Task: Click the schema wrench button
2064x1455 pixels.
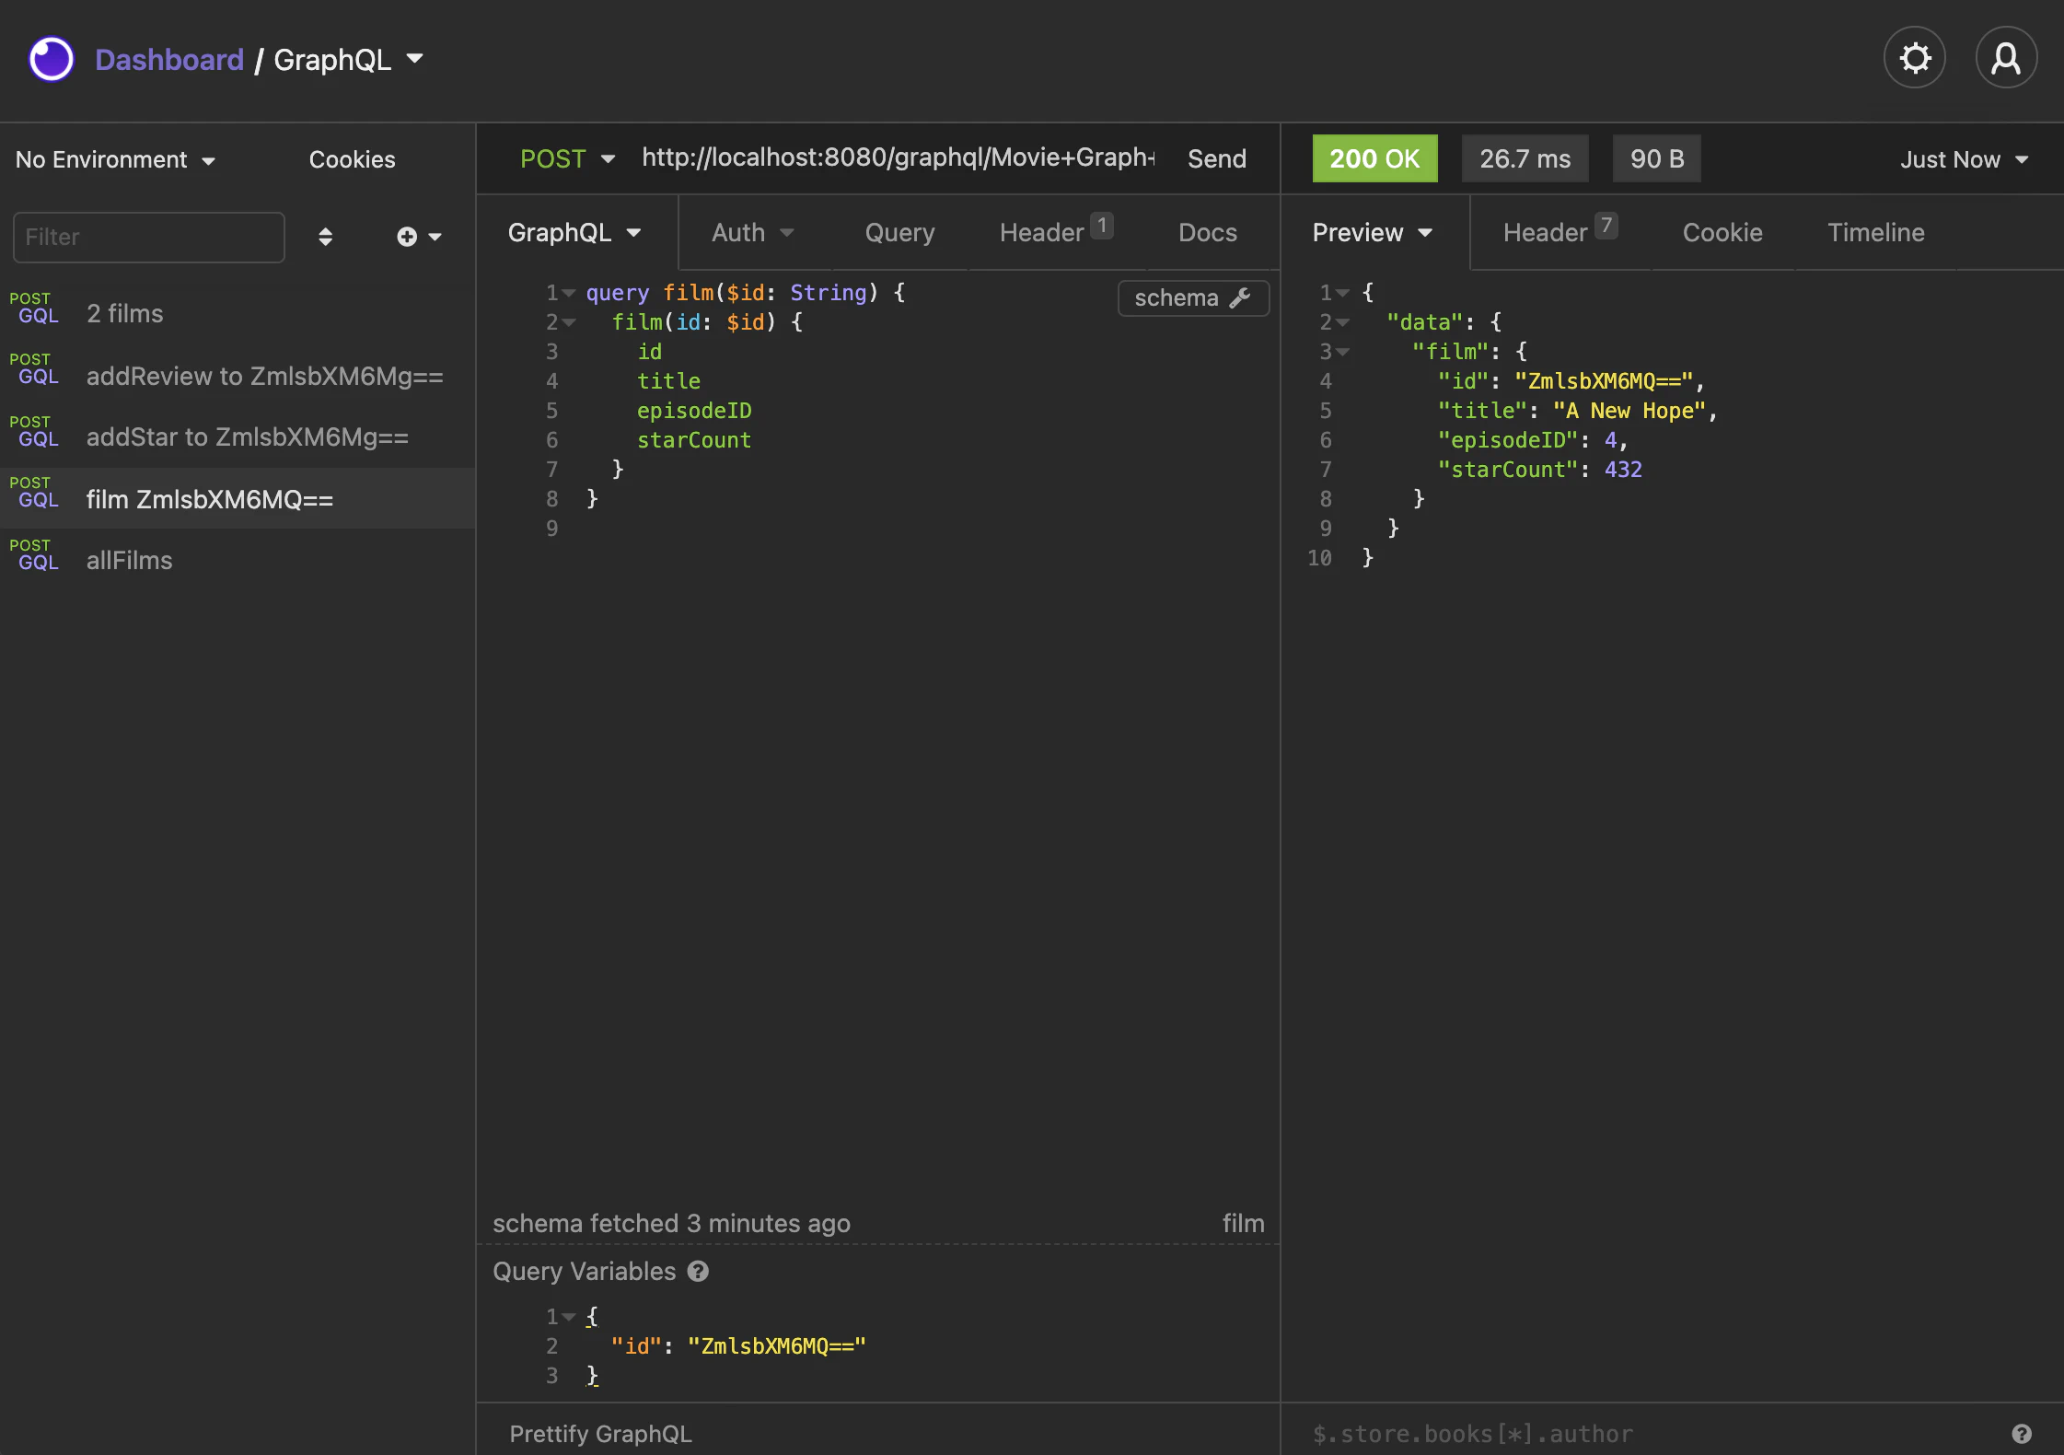Action: point(1192,297)
